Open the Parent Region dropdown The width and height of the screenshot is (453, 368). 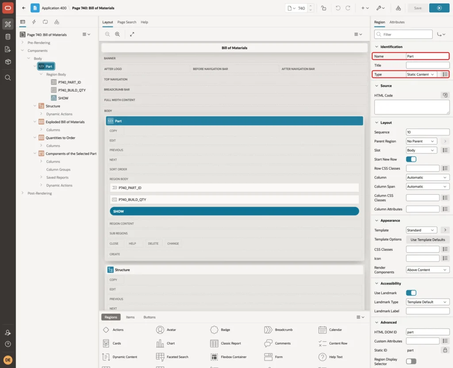tap(421, 141)
